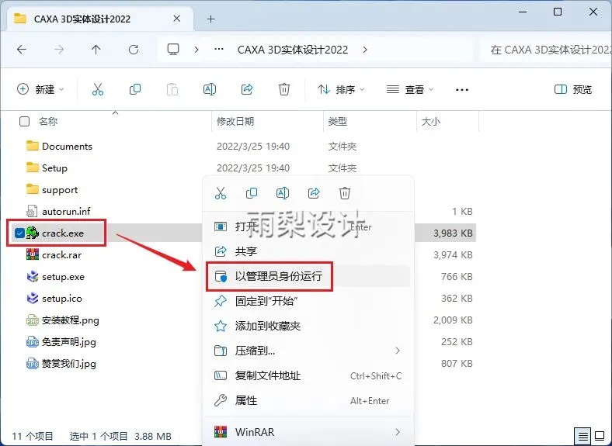Click the This PC monitor icon in the address bar
The height and width of the screenshot is (446, 612).
click(173, 50)
